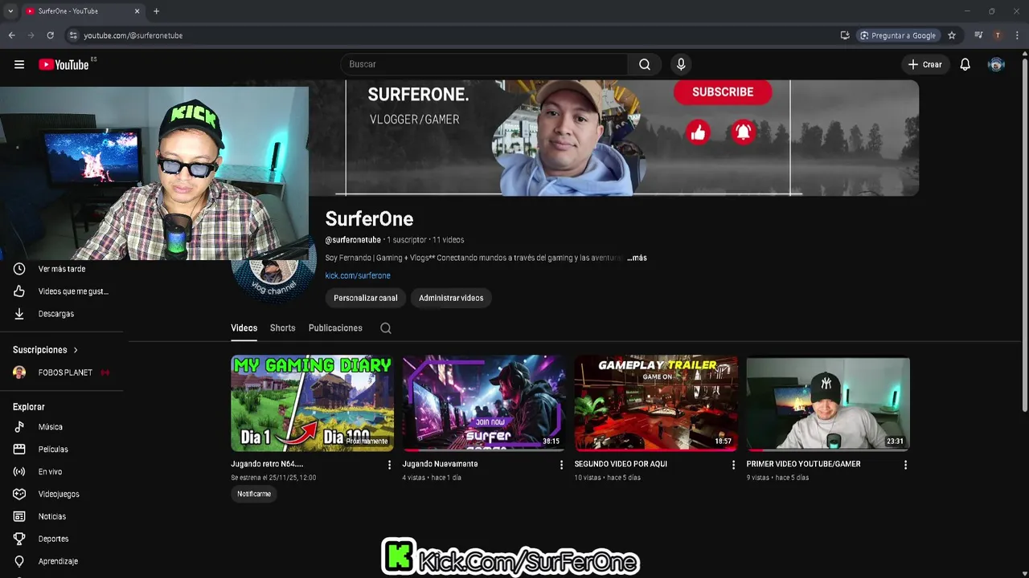Click PRIMER VIDEO YOUTUBE/GAMER title text

tap(803, 464)
